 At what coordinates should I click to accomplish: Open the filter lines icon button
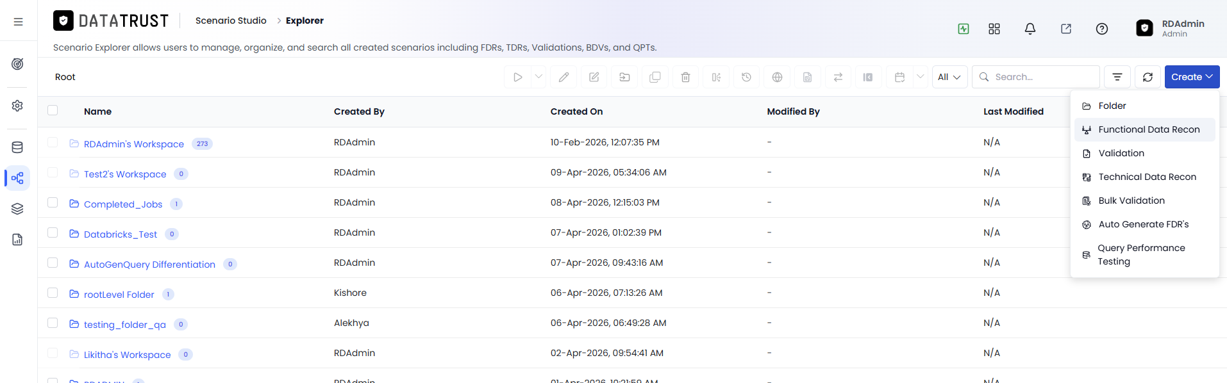click(1117, 77)
